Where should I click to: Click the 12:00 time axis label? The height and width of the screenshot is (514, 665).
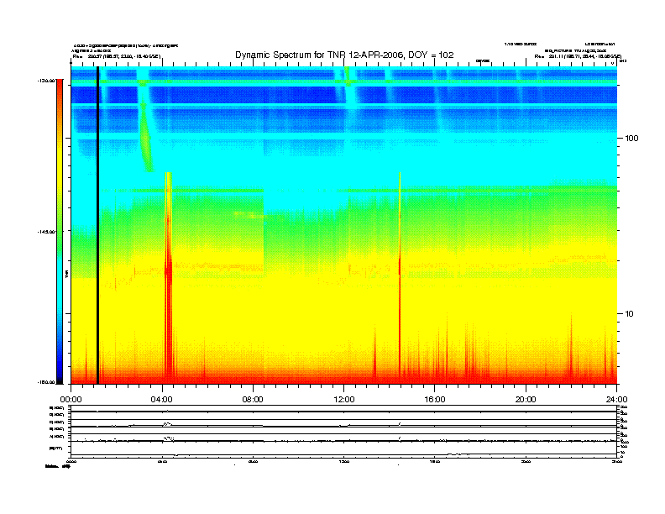click(x=344, y=400)
